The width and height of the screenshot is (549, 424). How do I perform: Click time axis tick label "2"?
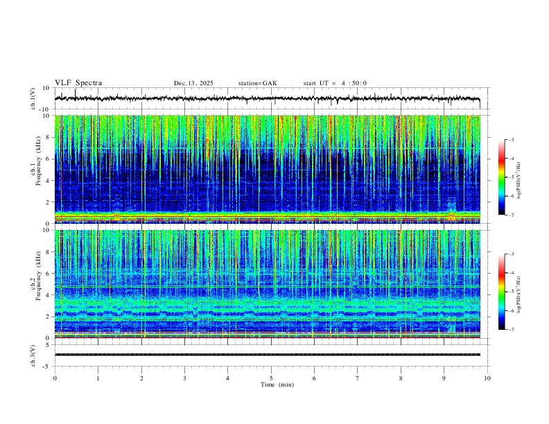(141, 378)
